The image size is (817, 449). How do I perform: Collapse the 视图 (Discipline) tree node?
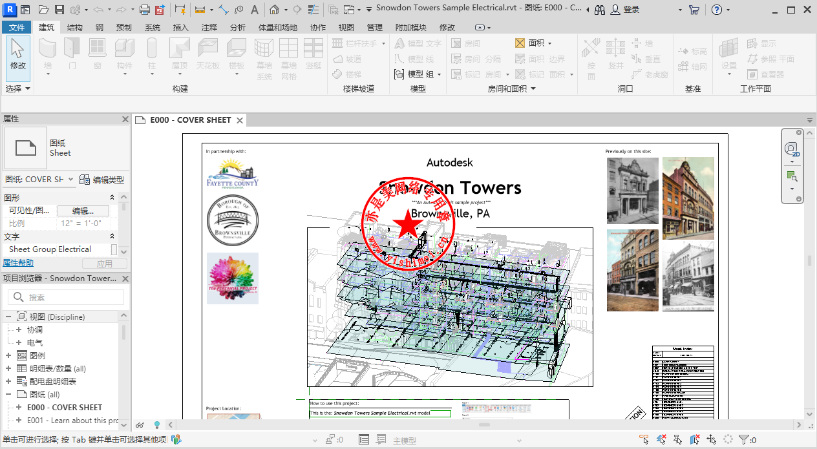point(8,317)
